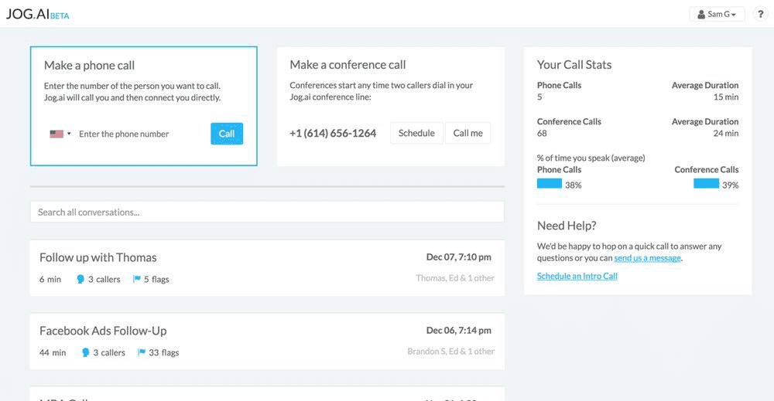774x401 pixels.
Task: Click the Search all conversations field
Action: tap(267, 212)
